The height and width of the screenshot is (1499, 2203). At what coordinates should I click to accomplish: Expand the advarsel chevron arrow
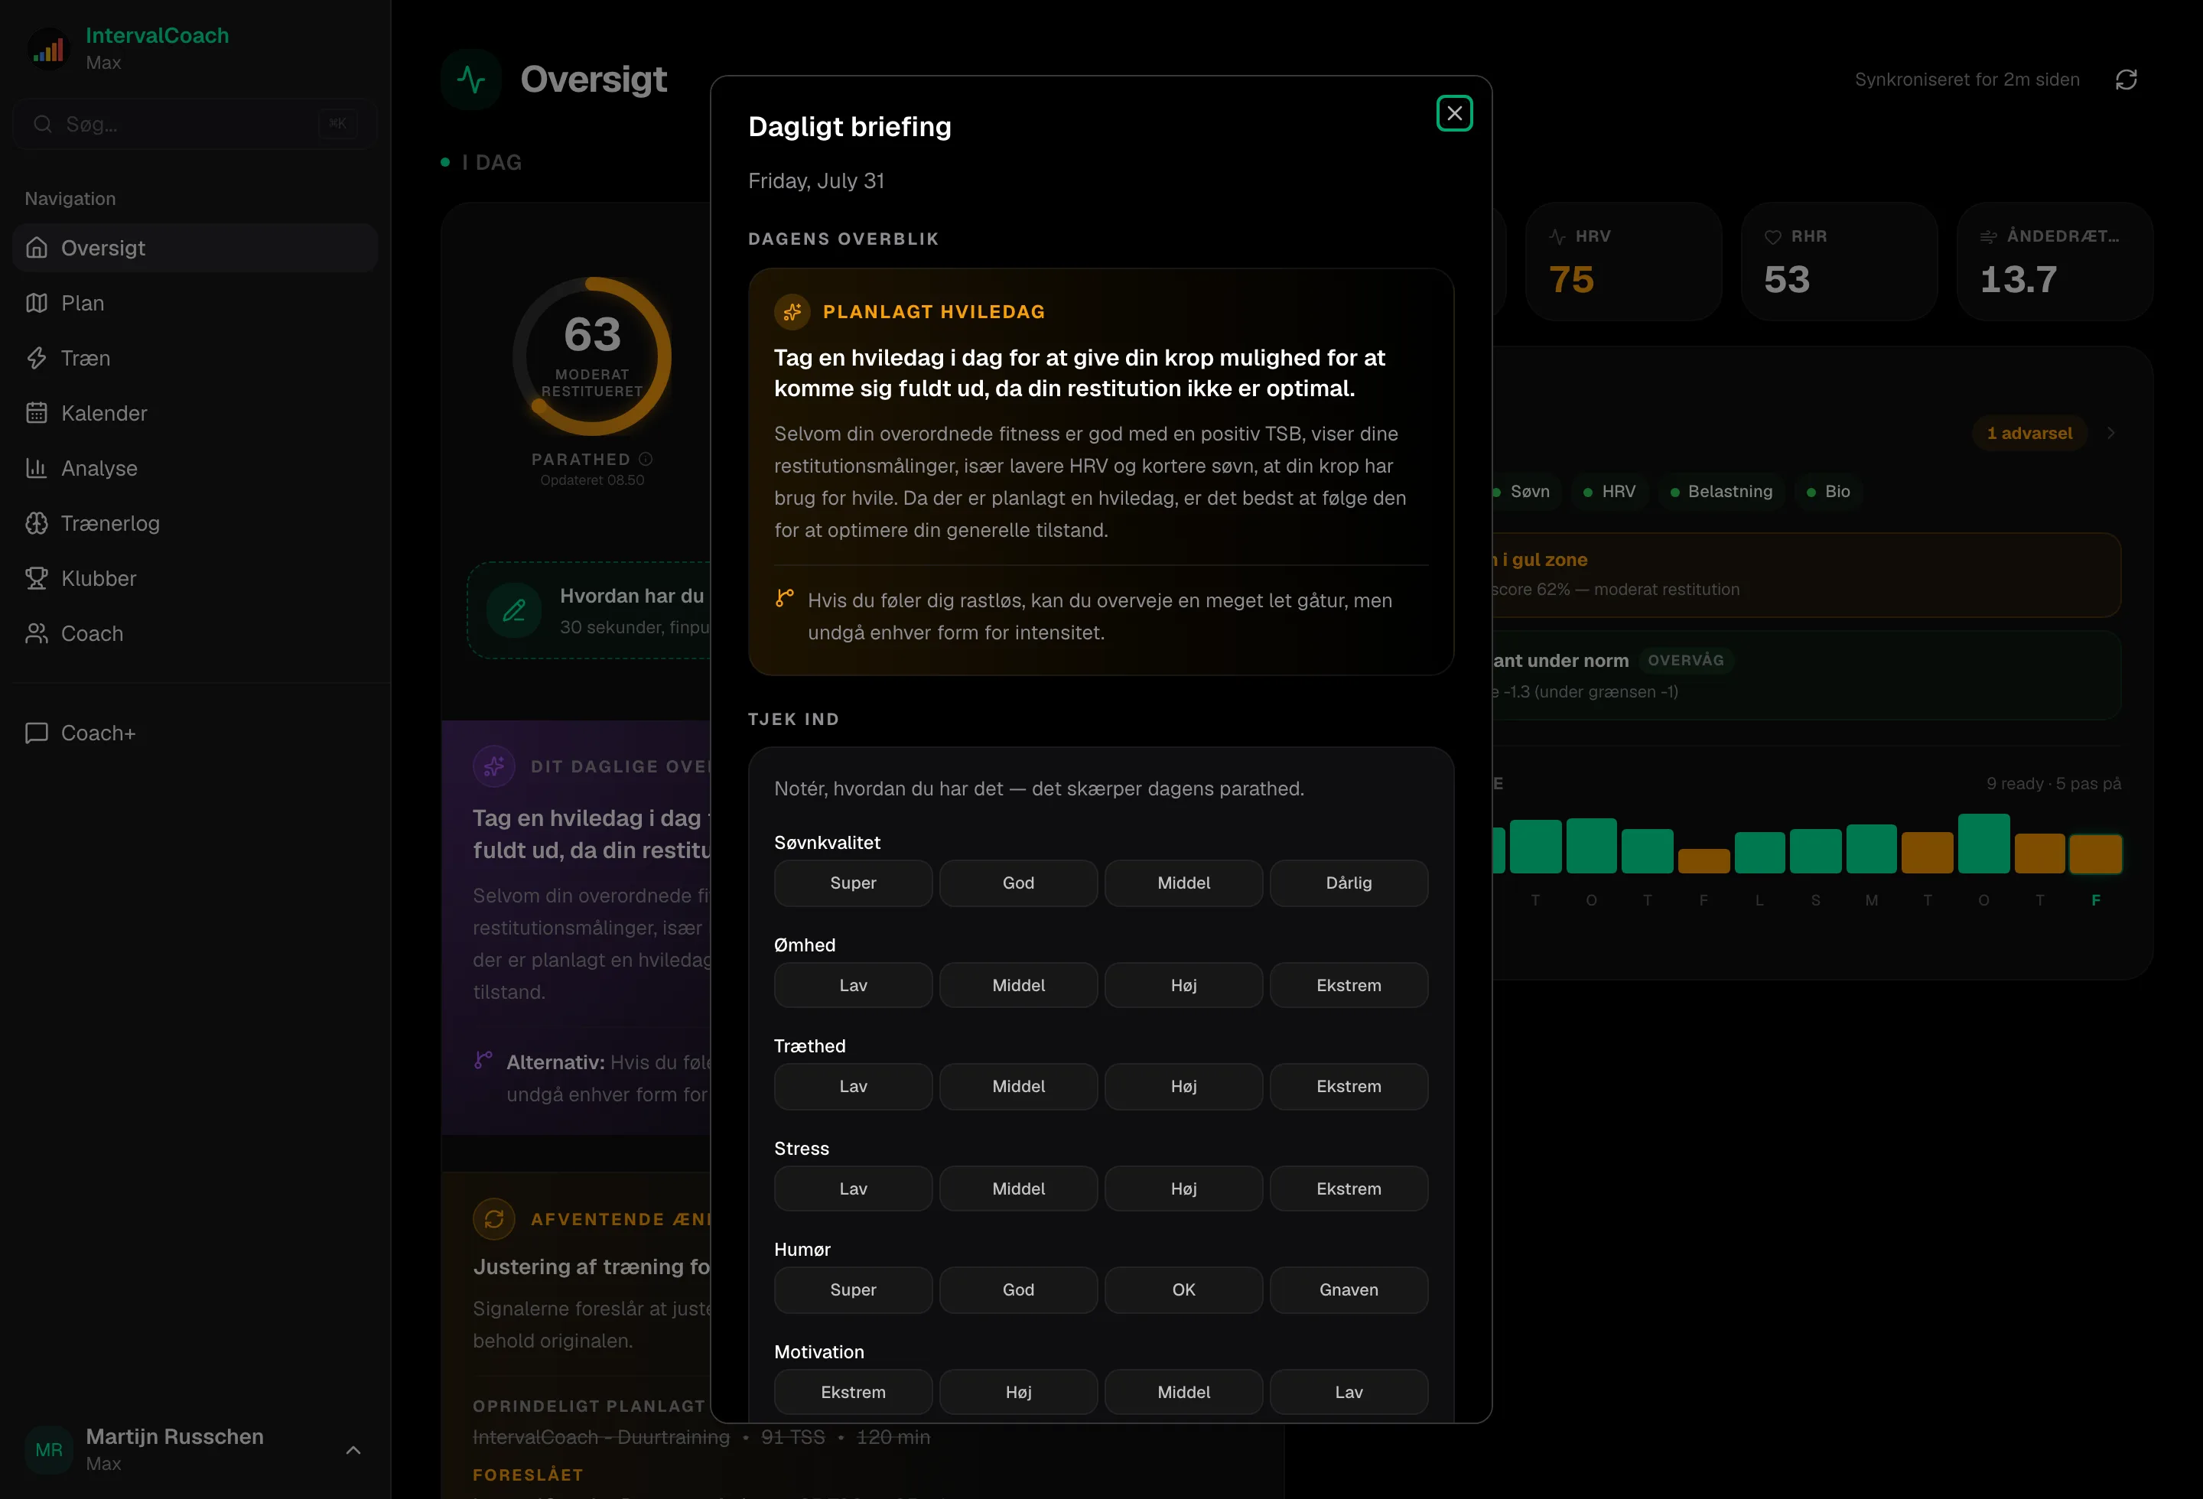tap(2111, 433)
